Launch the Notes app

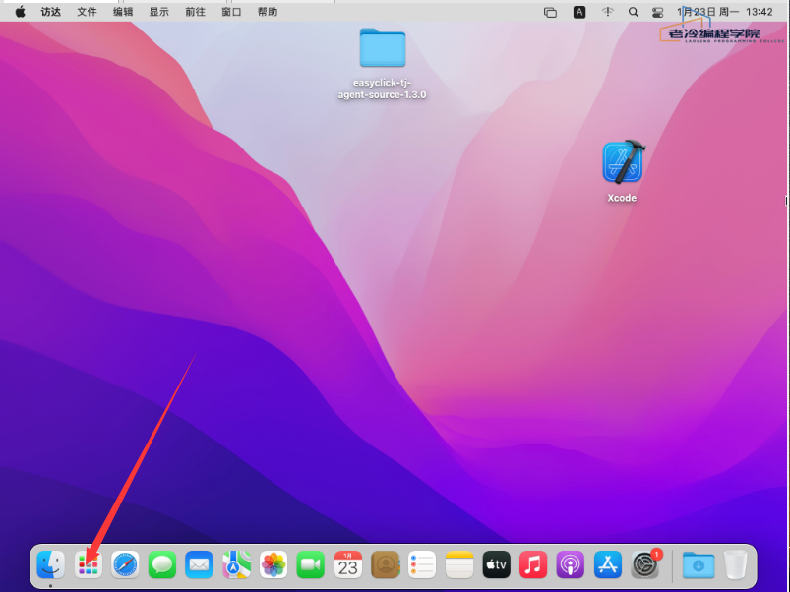(x=459, y=564)
